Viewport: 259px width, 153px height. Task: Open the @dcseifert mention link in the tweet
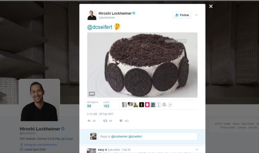[x=100, y=27]
